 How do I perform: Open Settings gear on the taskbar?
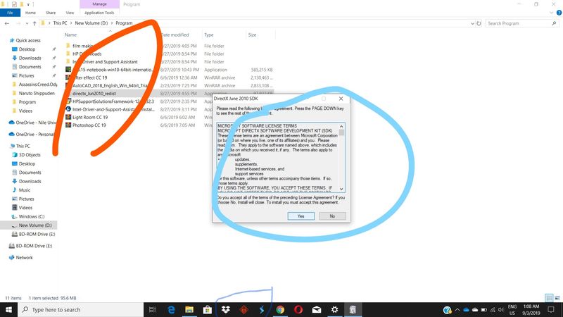click(335, 309)
